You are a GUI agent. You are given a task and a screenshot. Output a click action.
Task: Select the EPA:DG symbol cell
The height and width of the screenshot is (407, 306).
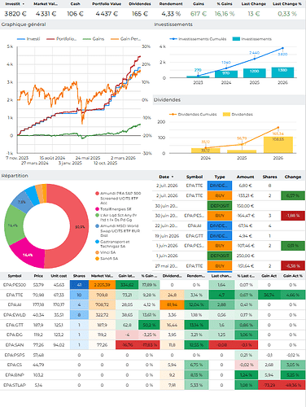tap(15, 335)
